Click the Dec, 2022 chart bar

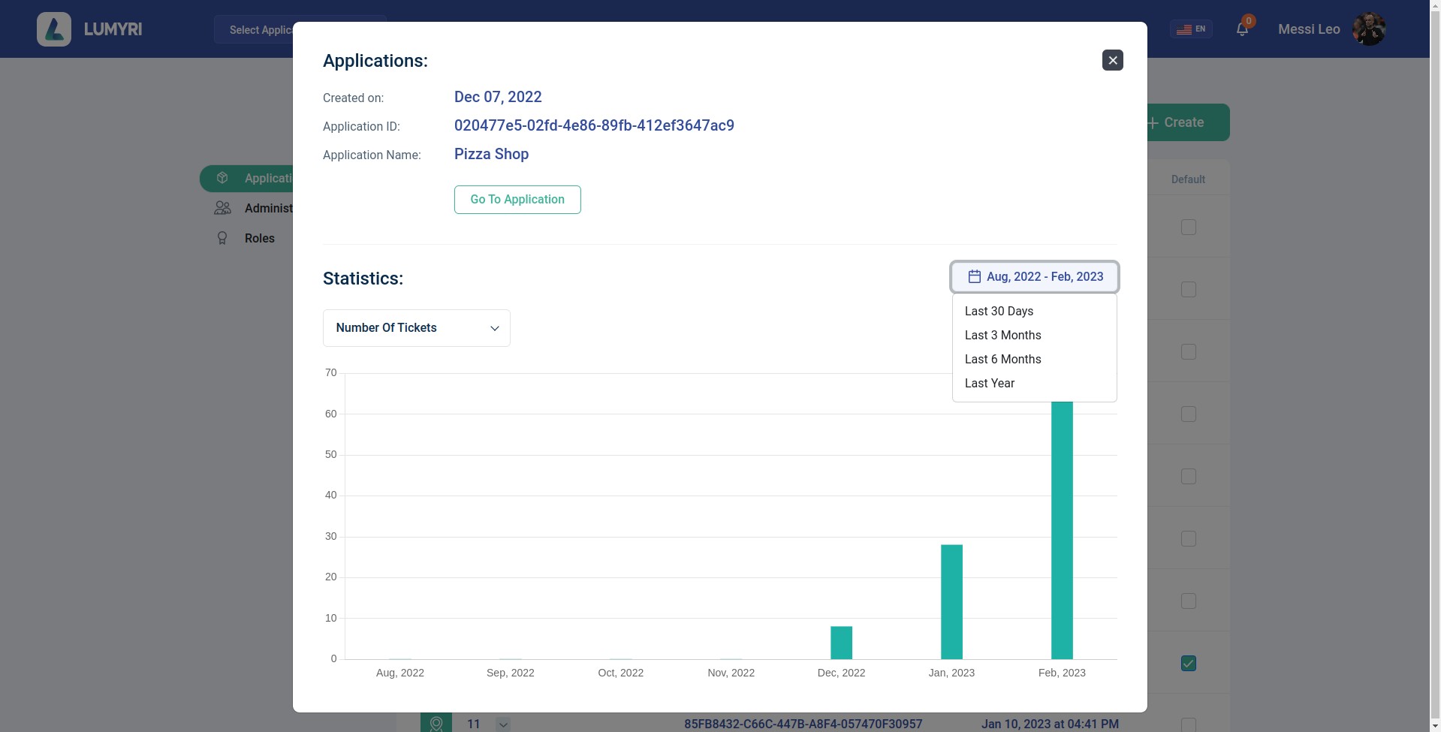point(841,643)
